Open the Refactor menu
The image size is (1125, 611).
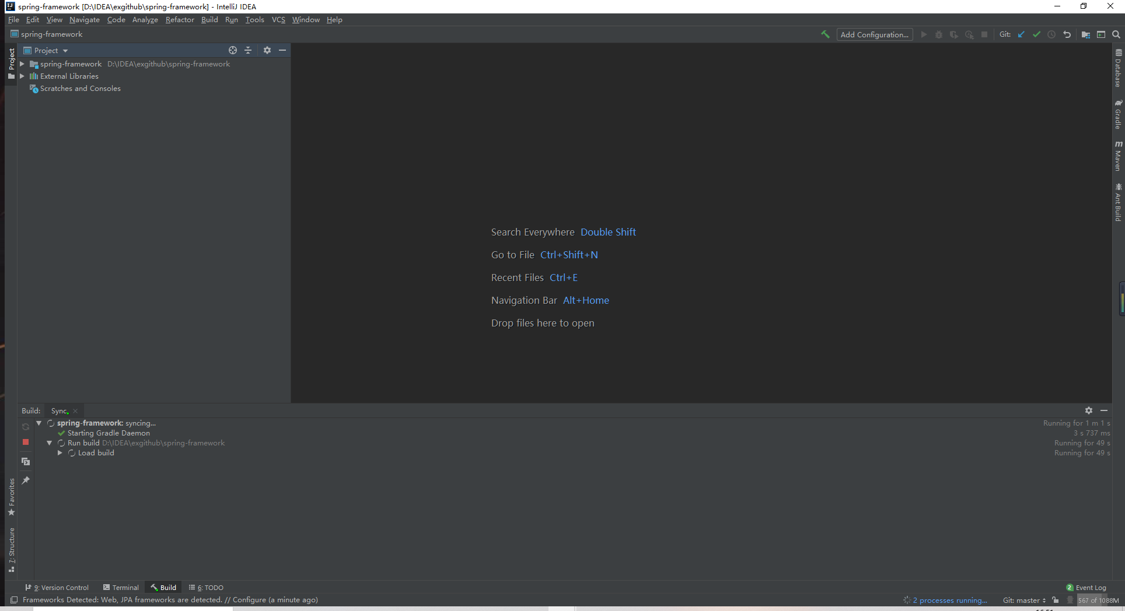180,20
